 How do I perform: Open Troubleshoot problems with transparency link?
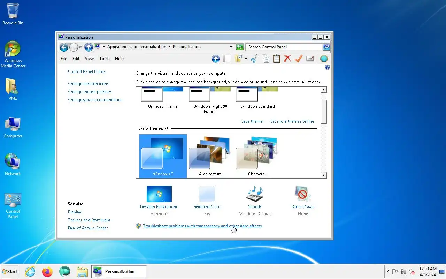(202, 226)
